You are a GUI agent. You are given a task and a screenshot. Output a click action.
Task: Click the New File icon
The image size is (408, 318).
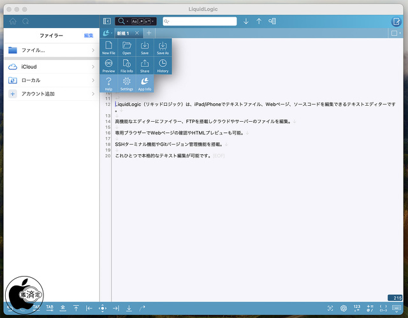coord(108,47)
